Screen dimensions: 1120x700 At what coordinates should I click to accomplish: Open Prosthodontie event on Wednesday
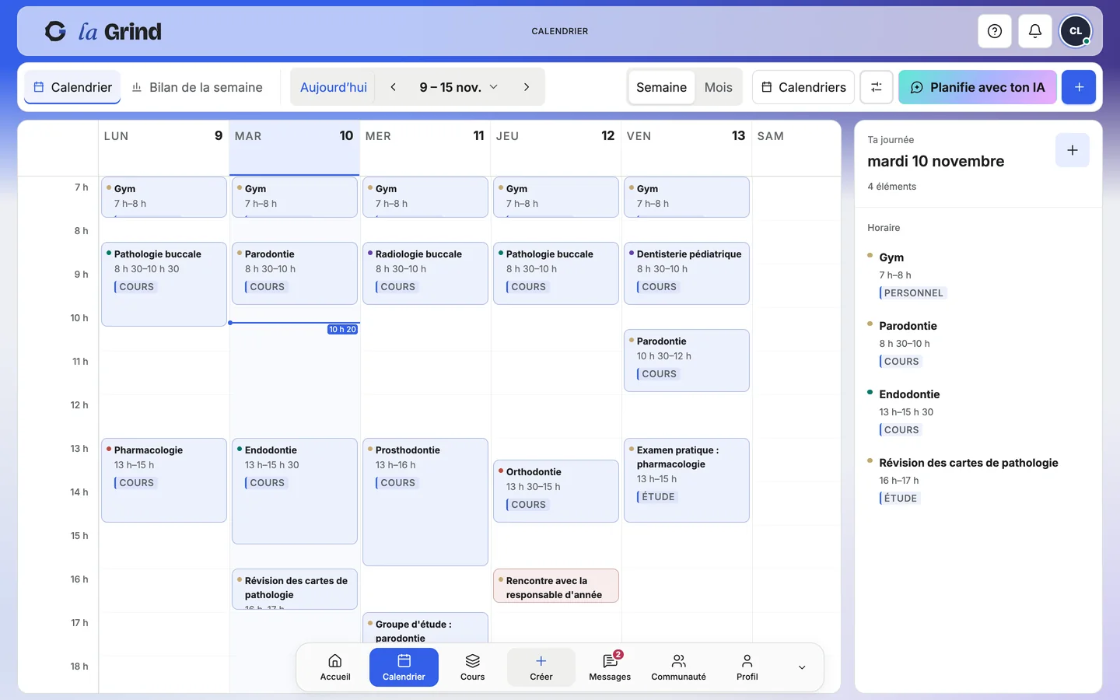pos(425,502)
